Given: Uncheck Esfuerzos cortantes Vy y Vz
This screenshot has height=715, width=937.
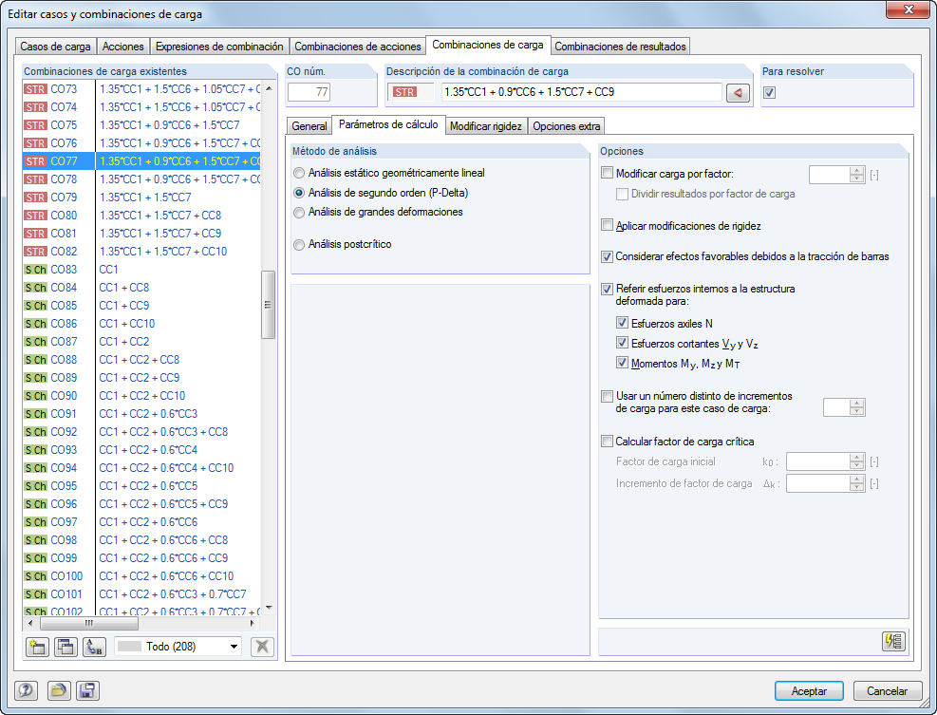Looking at the screenshot, I should coord(622,343).
